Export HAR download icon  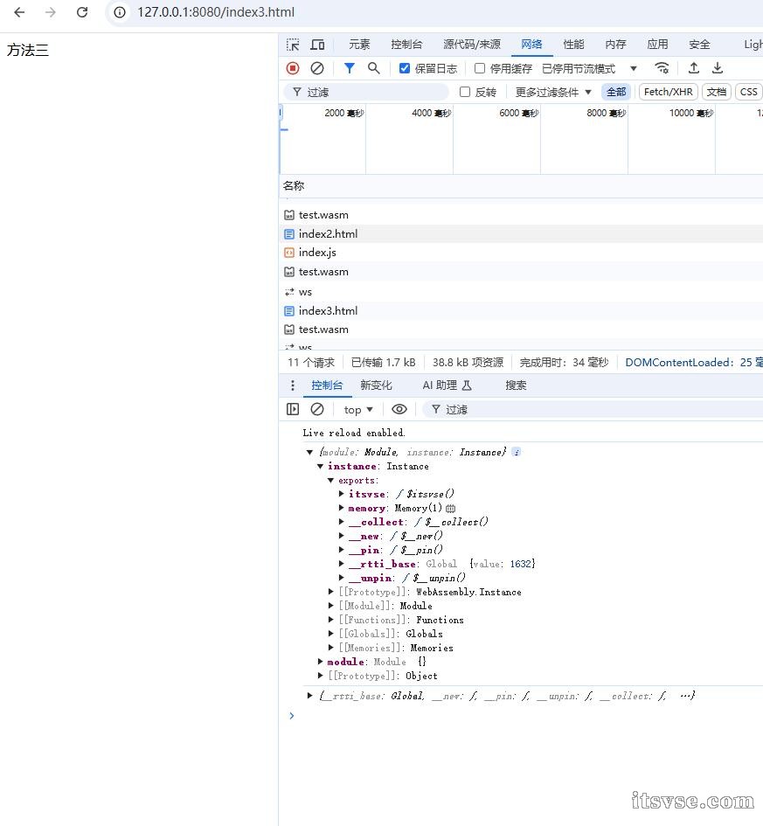pyautogui.click(x=718, y=68)
